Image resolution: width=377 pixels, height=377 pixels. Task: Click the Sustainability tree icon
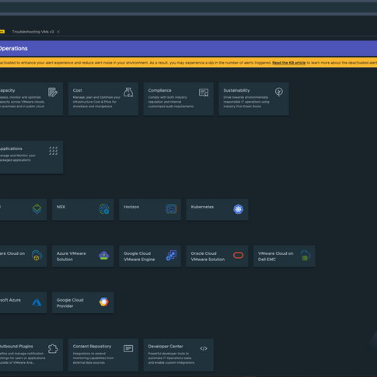point(279,92)
